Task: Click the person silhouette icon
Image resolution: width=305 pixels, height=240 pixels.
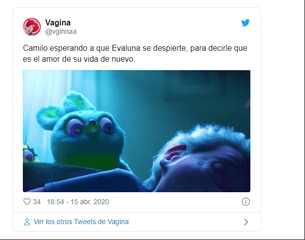Action: [x=27, y=222]
